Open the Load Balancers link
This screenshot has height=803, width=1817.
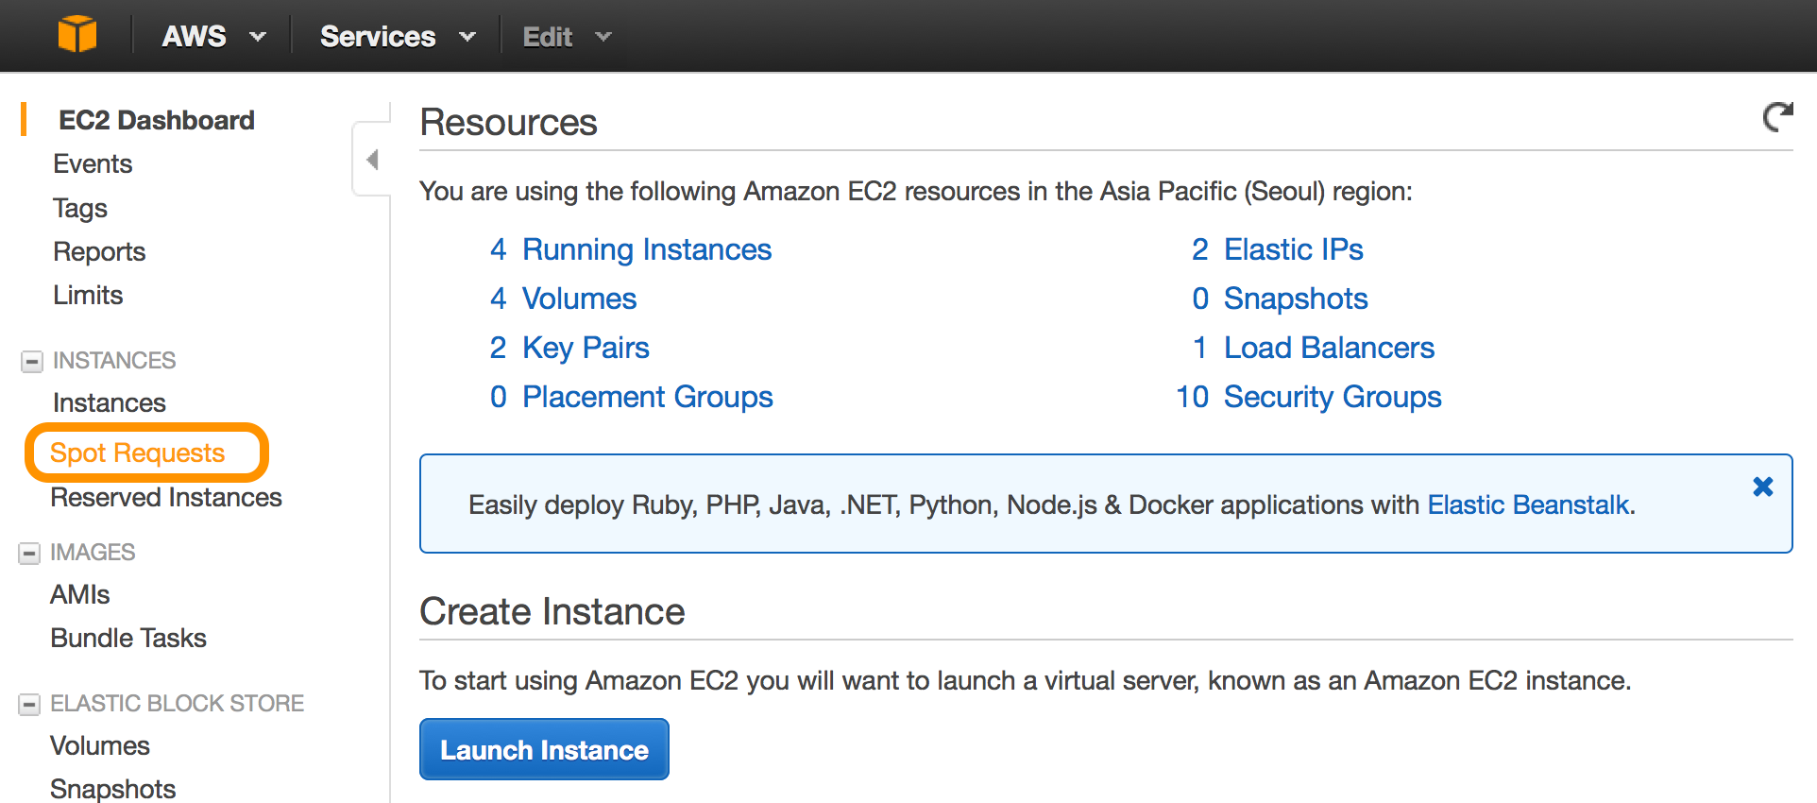(1328, 348)
